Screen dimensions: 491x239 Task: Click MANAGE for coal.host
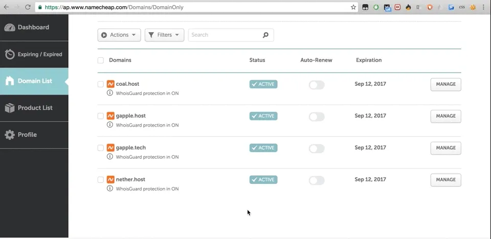pos(445,84)
